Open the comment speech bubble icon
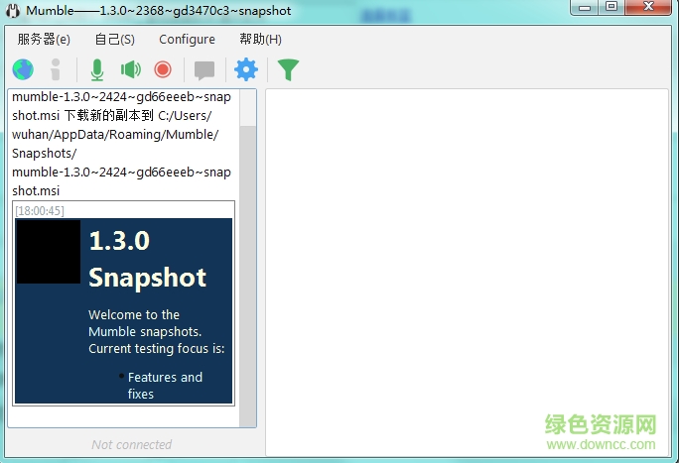The image size is (679, 463). click(204, 69)
